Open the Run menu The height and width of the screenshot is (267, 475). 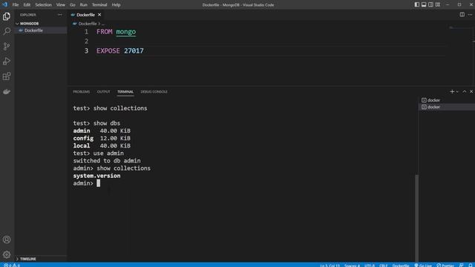pyautogui.click(x=83, y=5)
